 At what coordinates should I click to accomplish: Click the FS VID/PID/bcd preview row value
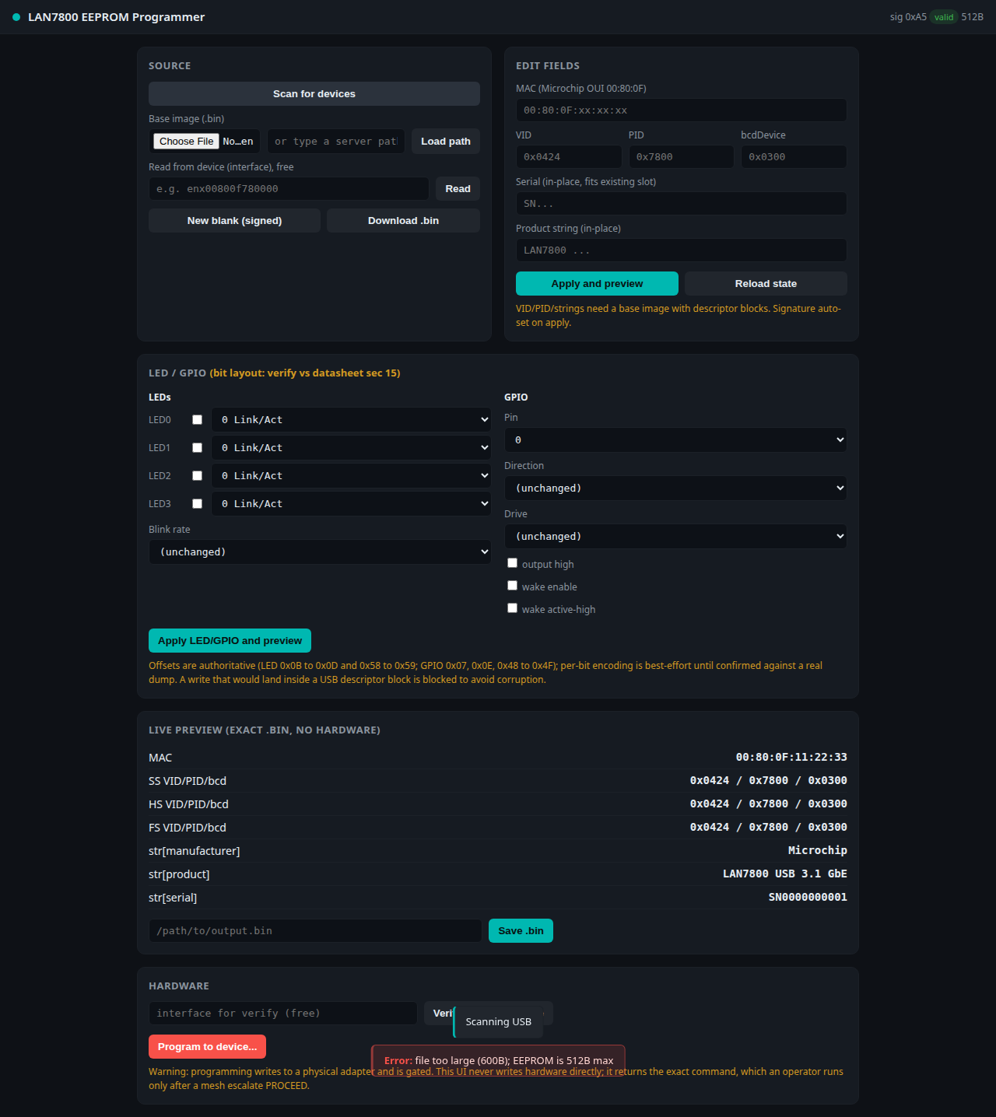pos(769,828)
